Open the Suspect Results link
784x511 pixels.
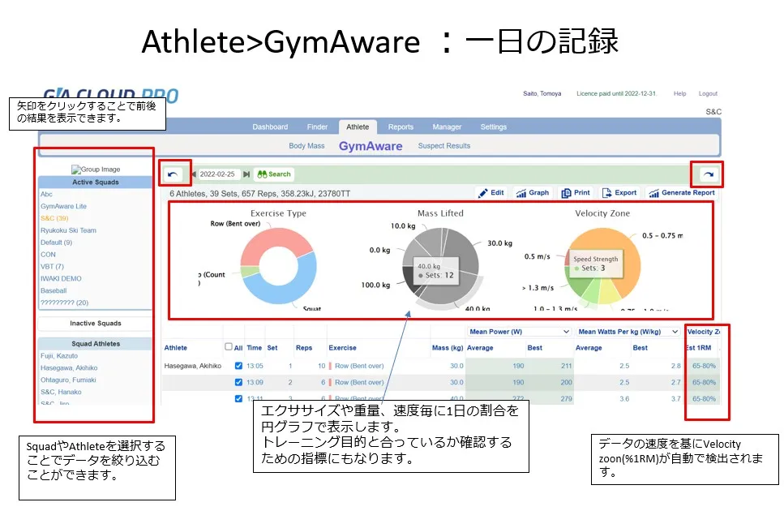443,146
